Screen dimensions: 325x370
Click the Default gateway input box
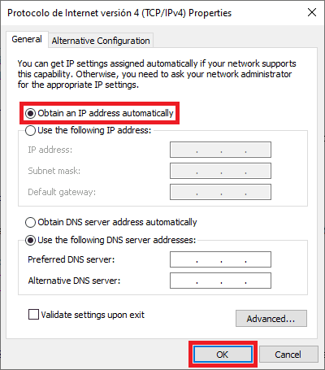click(220, 192)
